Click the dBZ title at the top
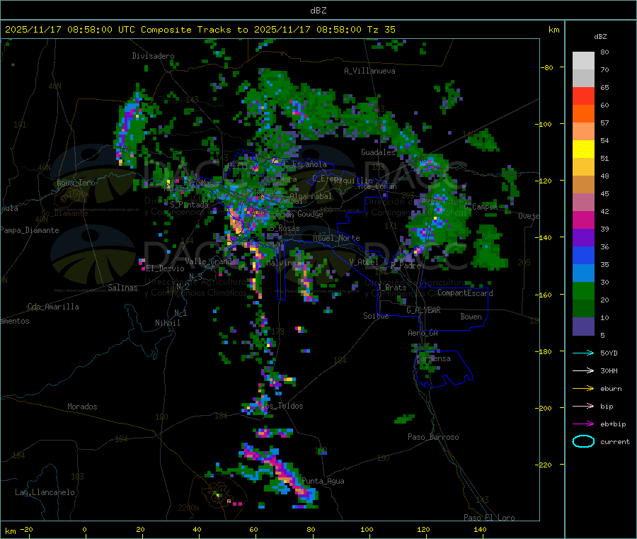The width and height of the screenshot is (637, 539). 318,10
